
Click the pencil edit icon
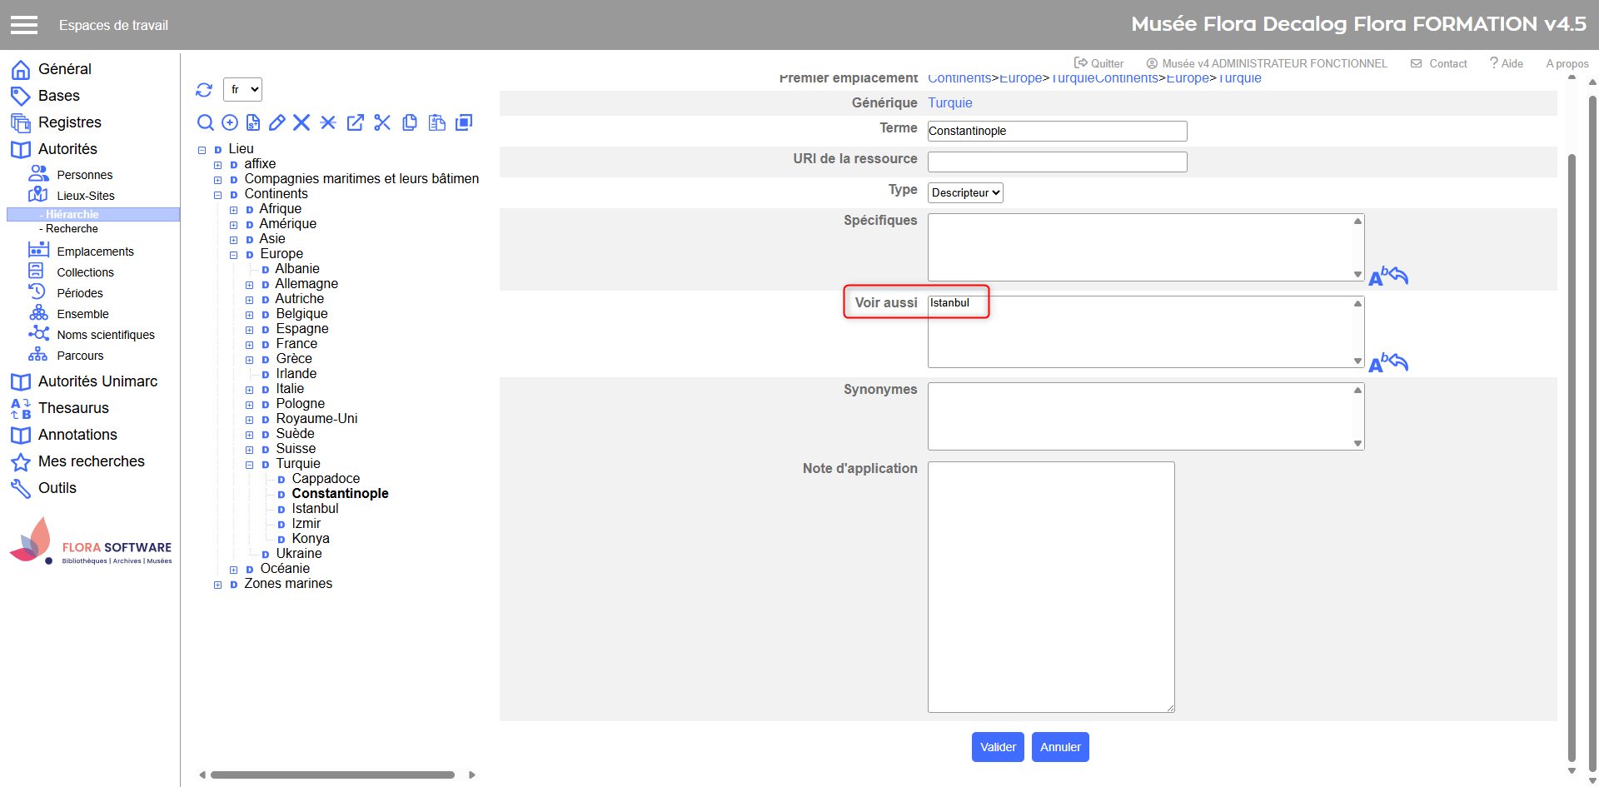point(277,123)
